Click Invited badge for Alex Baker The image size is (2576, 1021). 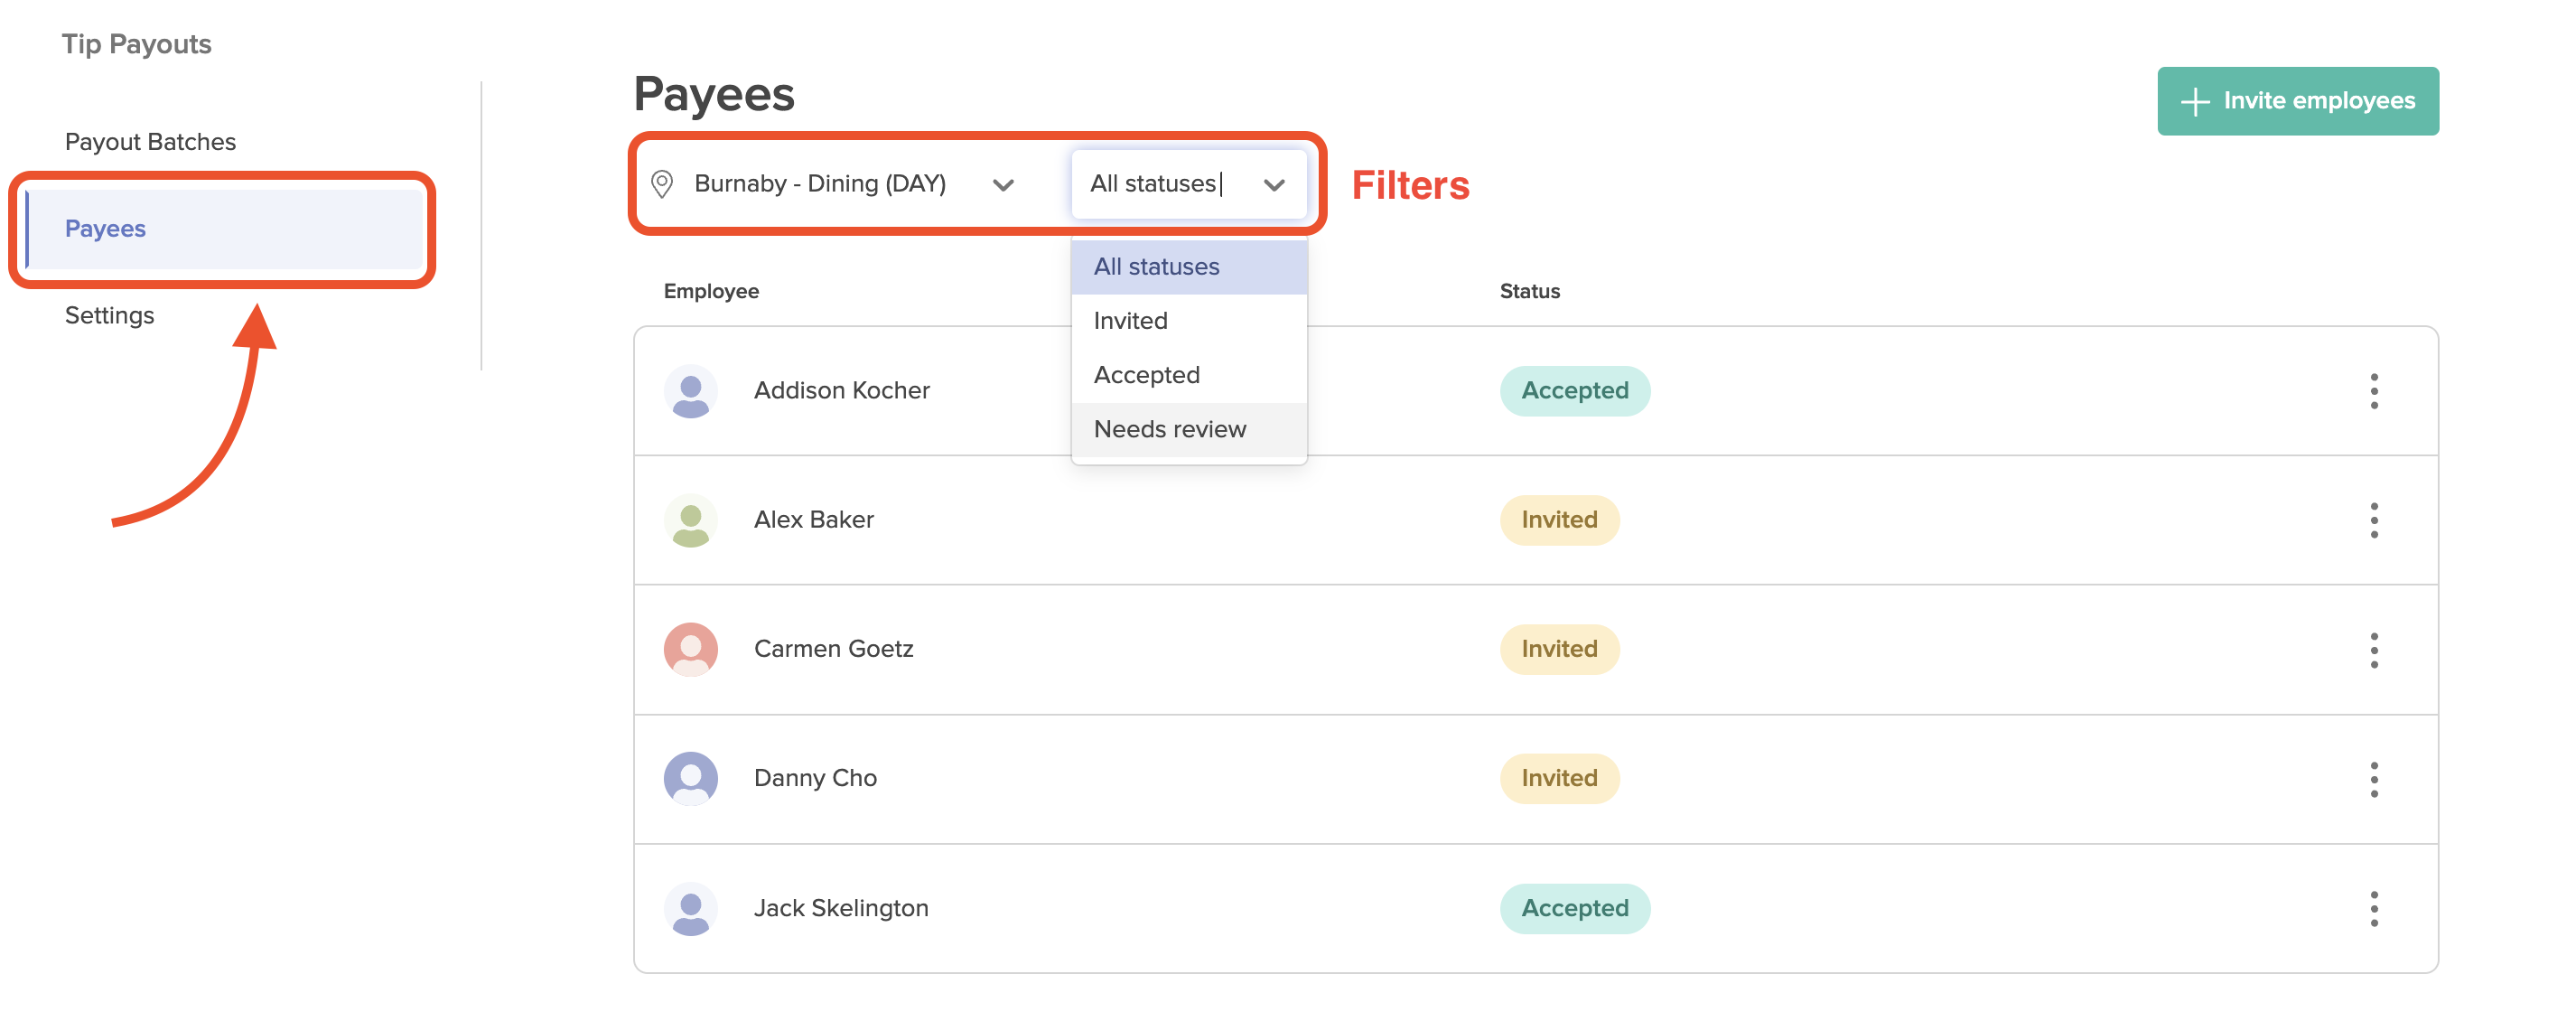point(1558,520)
